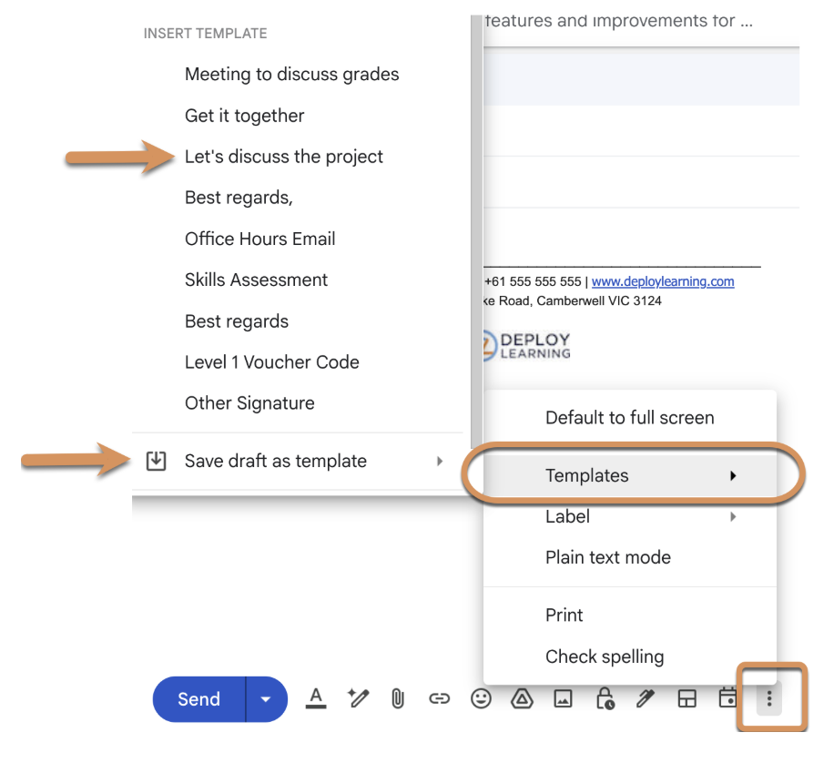Click the three-dot more options button
Image resolution: width=834 pixels, height=763 pixels.
[x=769, y=698]
